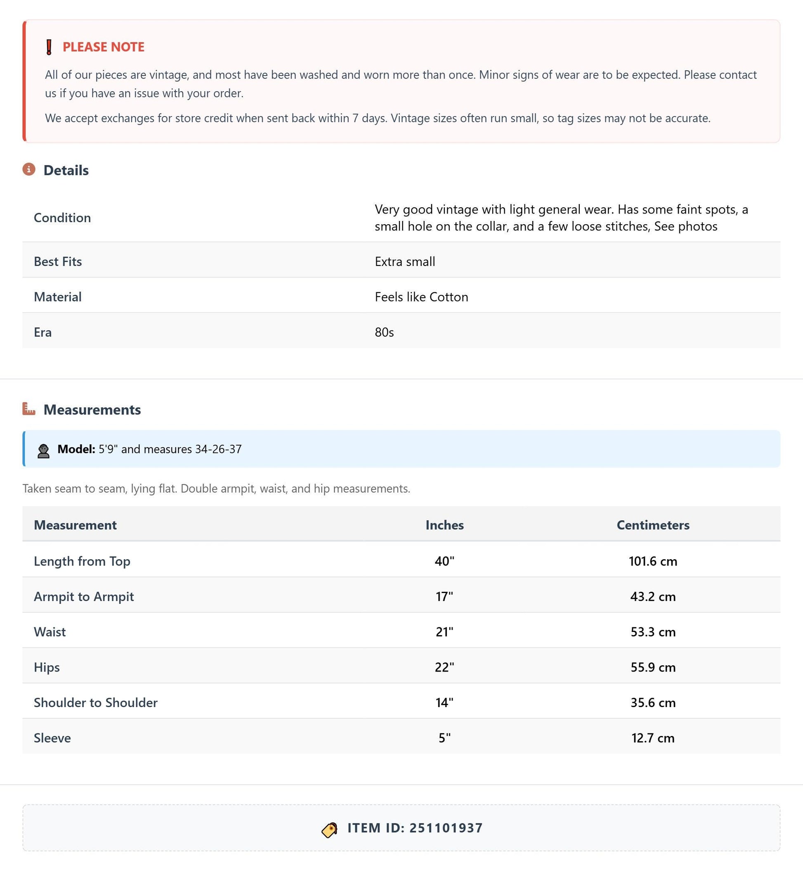Click the Extra small value in Best Fits
Viewport: 803px width, 871px height.
coord(405,261)
